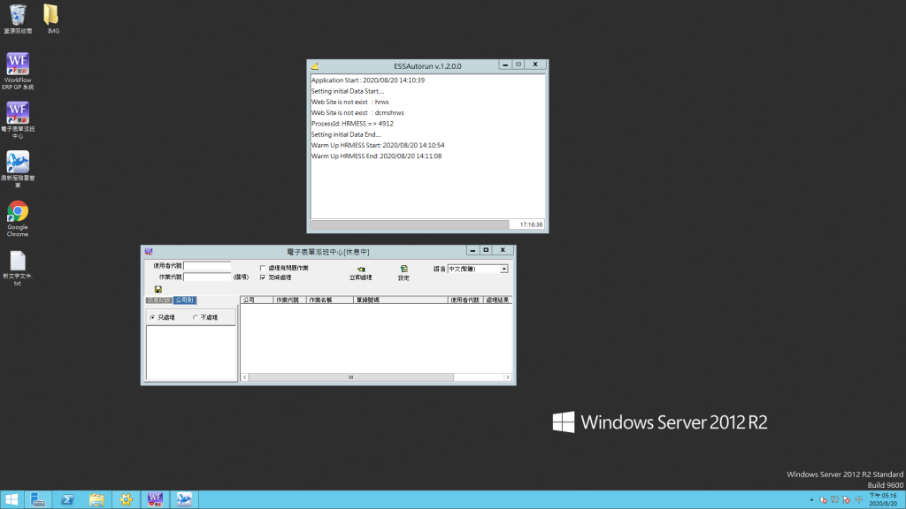Viewport: 906px width, 509px height.
Task: Switch to the WF dispatch center taskbar icon
Action: coord(155,499)
